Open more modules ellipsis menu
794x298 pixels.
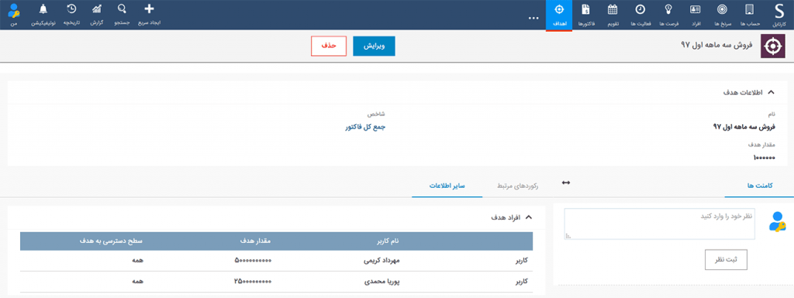(533, 18)
